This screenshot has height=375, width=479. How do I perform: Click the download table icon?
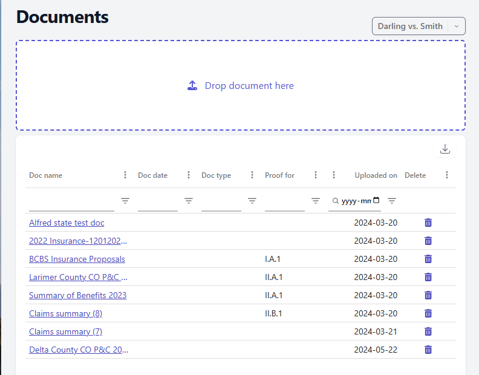click(x=445, y=149)
